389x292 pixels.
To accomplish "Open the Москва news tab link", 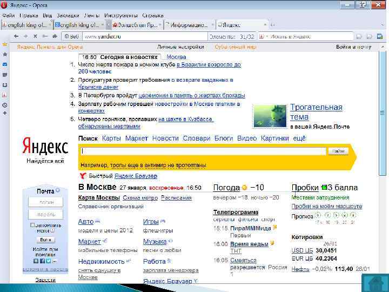I will (x=176, y=57).
